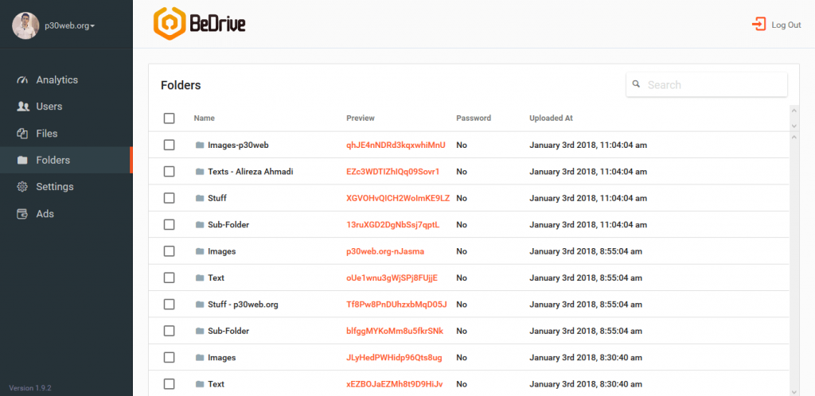
Task: Open the Analytics menu item
Action: (x=67, y=80)
